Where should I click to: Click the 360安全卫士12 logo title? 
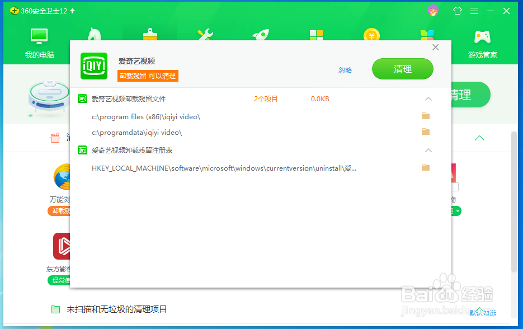pyautogui.click(x=39, y=11)
